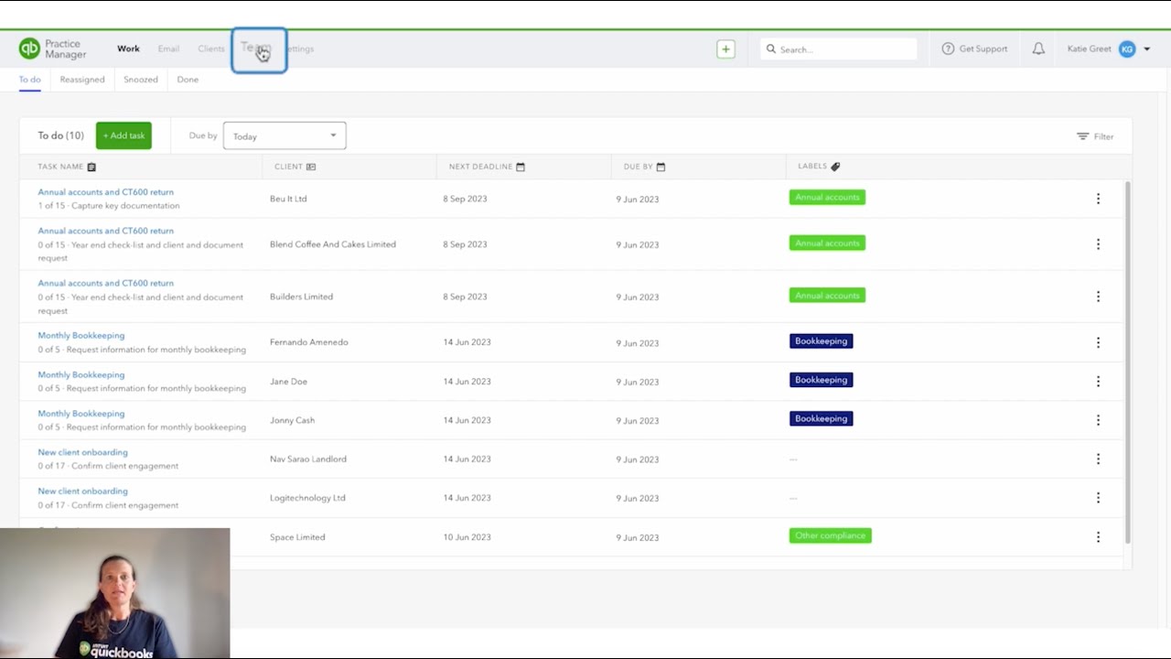The width and height of the screenshot is (1171, 659).
Task: Expand the Due by Today dropdown
Action: click(x=285, y=136)
